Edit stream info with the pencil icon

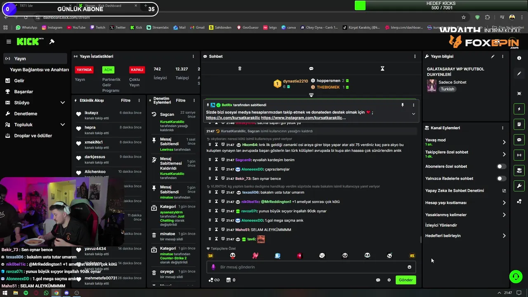[x=493, y=57]
